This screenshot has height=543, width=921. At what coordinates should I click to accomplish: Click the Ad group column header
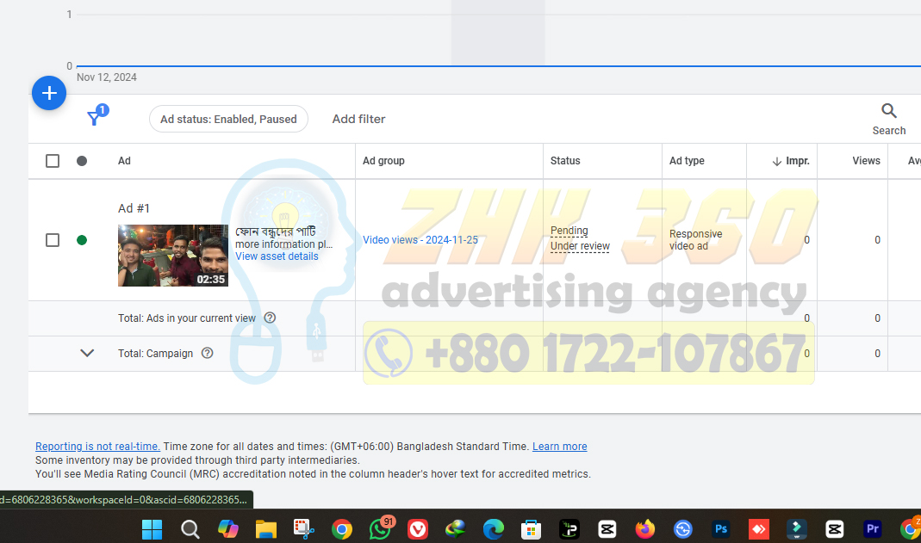point(383,161)
